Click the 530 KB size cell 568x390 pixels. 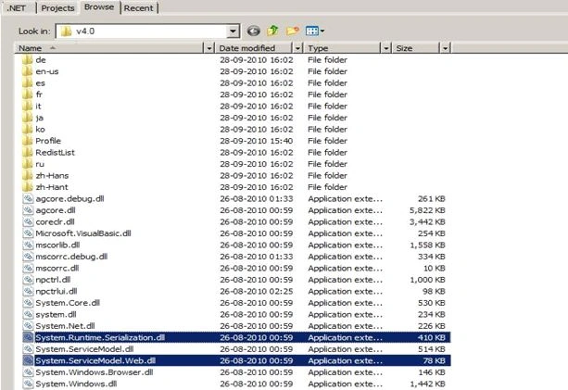pos(432,303)
